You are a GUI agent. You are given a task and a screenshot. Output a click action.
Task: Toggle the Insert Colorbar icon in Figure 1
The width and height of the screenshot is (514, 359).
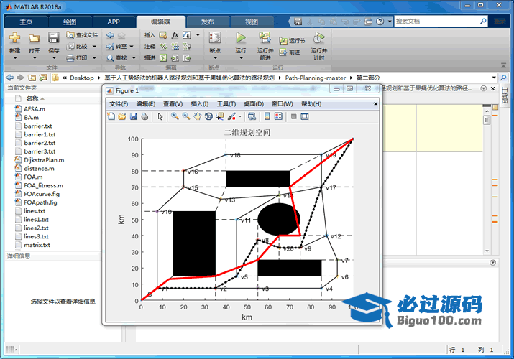point(267,116)
